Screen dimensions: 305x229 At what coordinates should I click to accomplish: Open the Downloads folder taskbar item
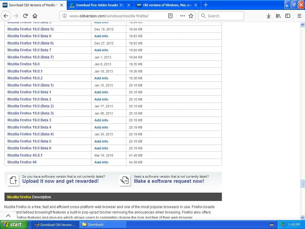pyautogui.click(x=103, y=225)
